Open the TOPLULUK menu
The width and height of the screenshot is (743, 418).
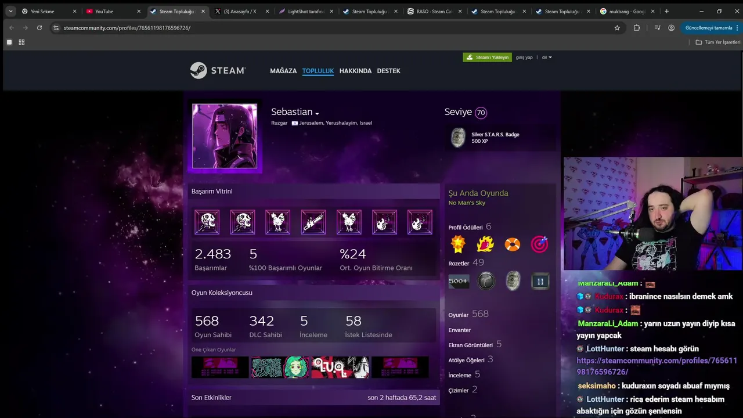318,71
